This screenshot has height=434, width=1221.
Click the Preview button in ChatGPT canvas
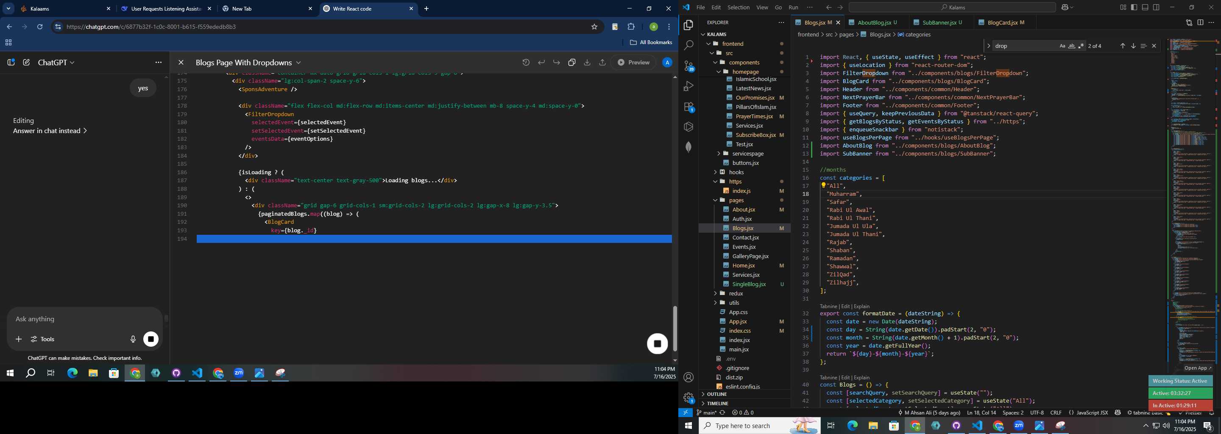point(633,63)
